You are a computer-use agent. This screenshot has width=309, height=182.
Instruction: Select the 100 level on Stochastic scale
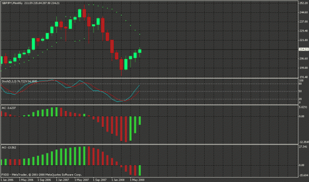pos(301,81)
